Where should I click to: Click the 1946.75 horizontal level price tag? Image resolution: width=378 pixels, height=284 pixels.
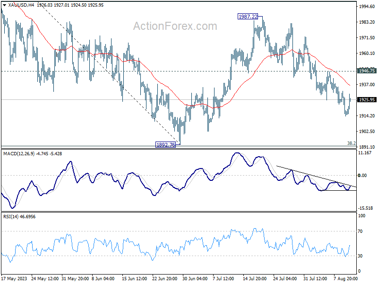[x=367, y=71]
